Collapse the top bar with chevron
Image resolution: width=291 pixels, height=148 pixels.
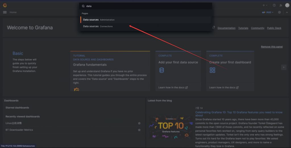tap(287, 12)
